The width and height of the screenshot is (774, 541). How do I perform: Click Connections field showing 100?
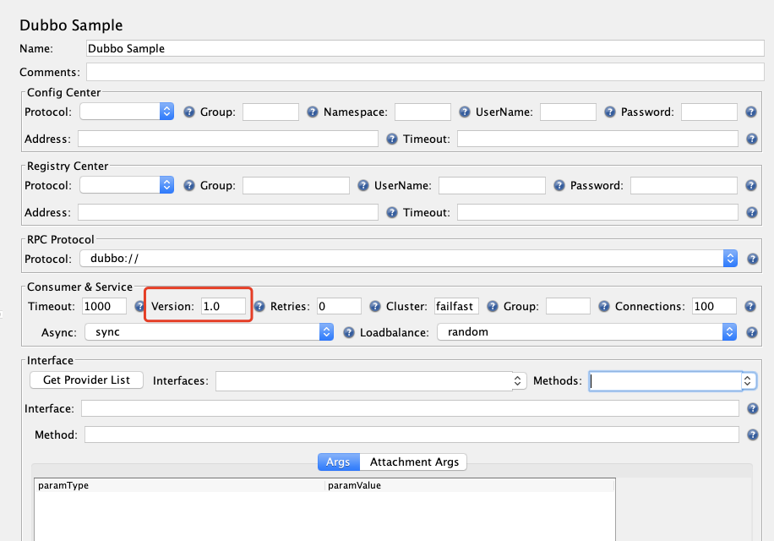714,306
